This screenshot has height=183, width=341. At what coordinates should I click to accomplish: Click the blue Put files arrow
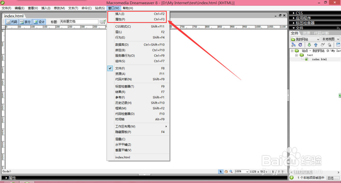pos(316,45)
